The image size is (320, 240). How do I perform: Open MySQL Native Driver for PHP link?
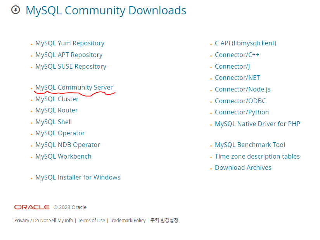(x=258, y=124)
